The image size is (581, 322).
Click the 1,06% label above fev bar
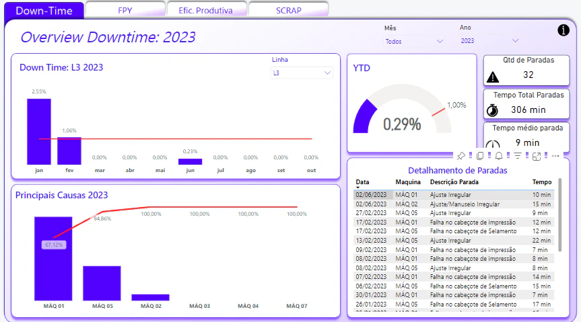click(69, 130)
